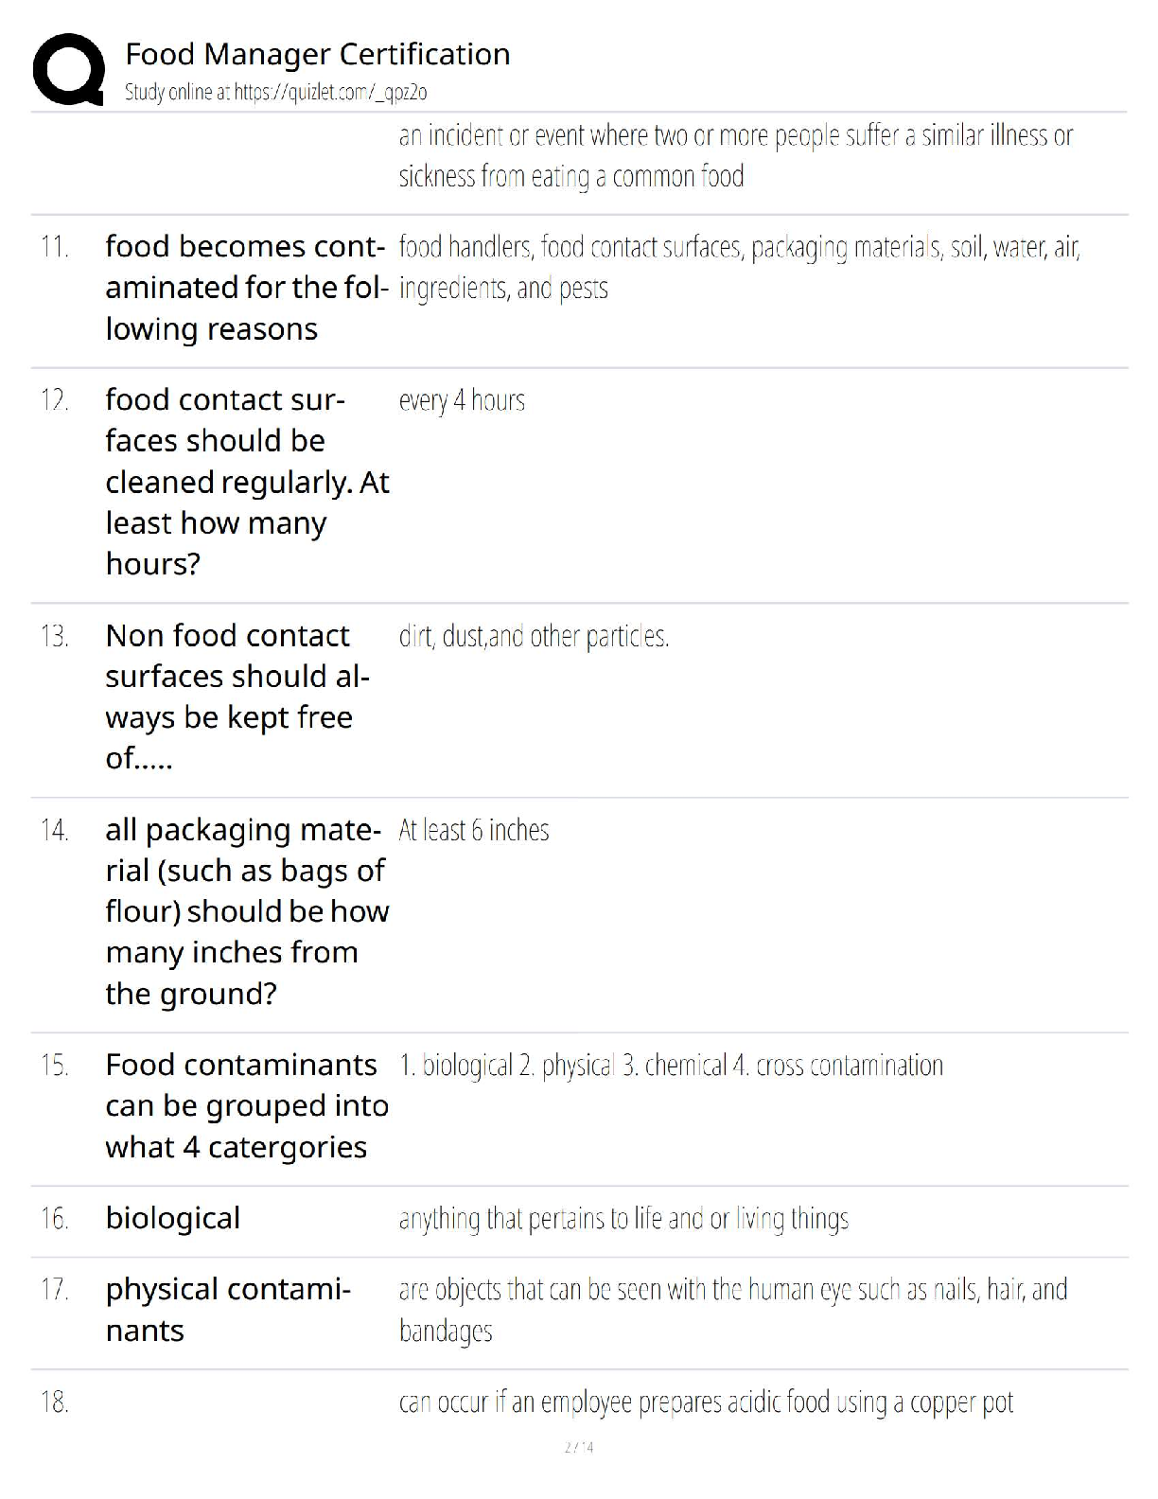1158x1499 pixels.
Task: Select the 'Food contaminants can be grouped' term
Action: pyautogui.click(x=247, y=1105)
